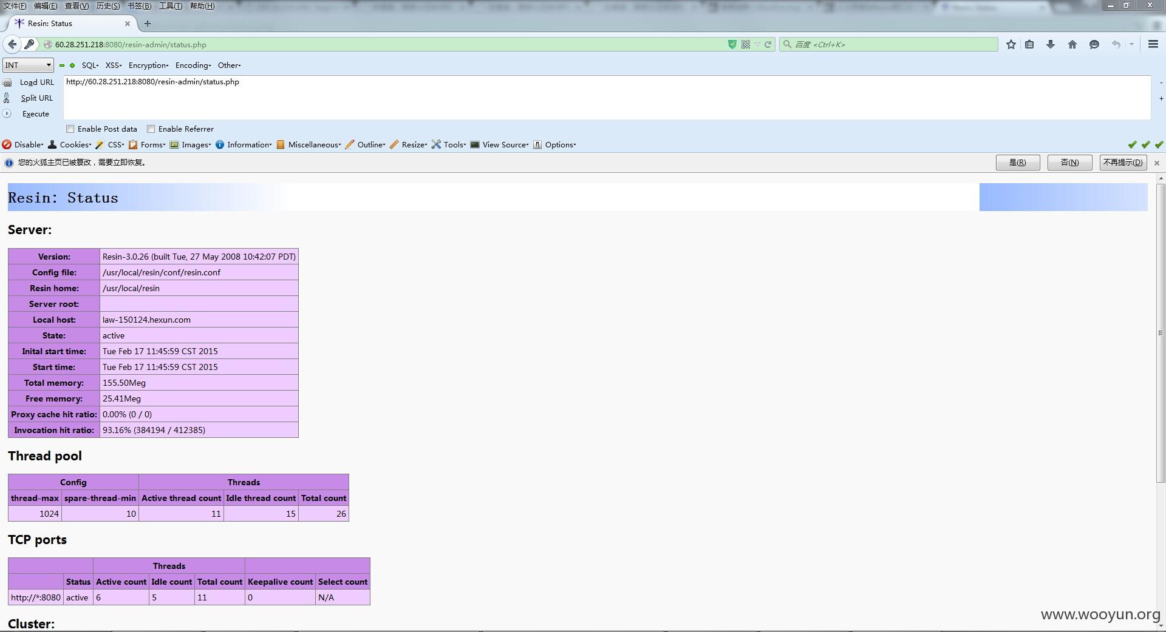Open the 历史(S) menu

point(108,6)
